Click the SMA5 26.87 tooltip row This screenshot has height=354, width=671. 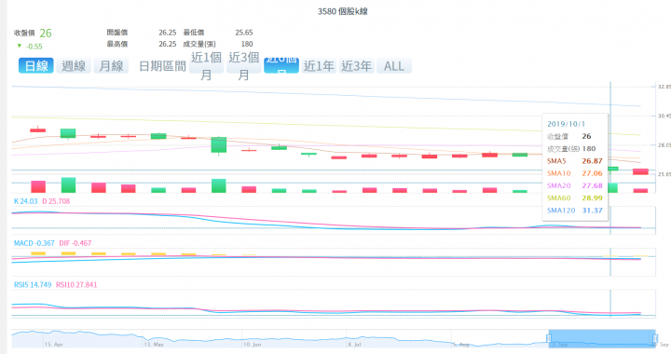575,161
